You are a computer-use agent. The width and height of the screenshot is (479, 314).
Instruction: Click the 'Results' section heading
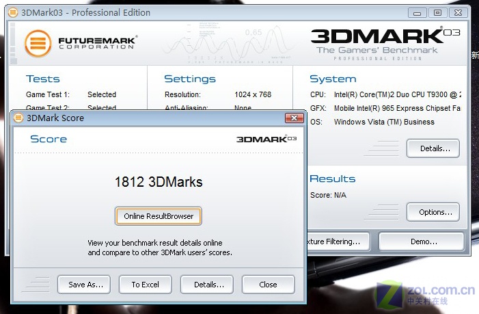click(x=333, y=179)
